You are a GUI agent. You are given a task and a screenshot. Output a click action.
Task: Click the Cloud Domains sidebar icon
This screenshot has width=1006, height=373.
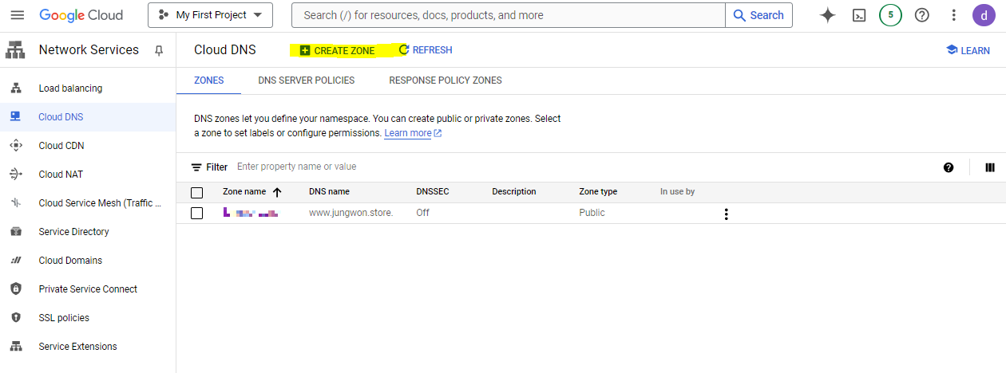click(x=15, y=261)
